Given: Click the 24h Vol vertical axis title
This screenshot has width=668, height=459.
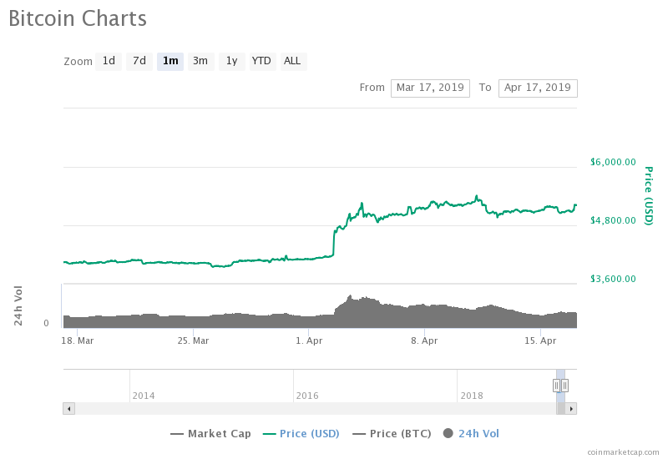Looking at the screenshot, I should [18, 305].
